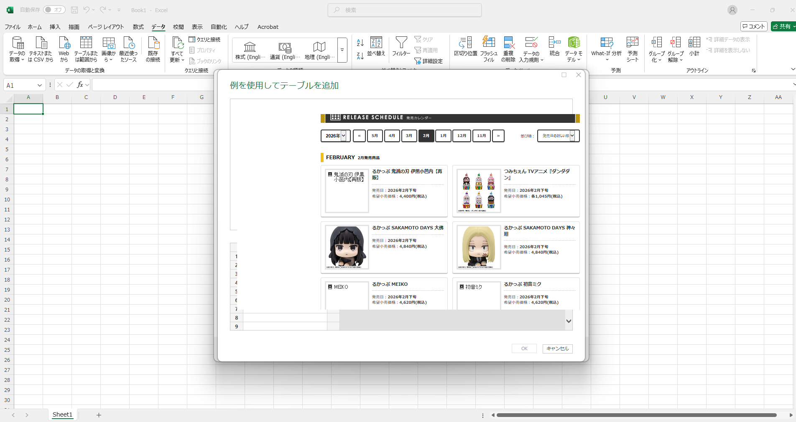Image resolution: width=796 pixels, height=422 pixels.
Task: Open the 2026年 year dropdown
Action: click(x=336, y=136)
